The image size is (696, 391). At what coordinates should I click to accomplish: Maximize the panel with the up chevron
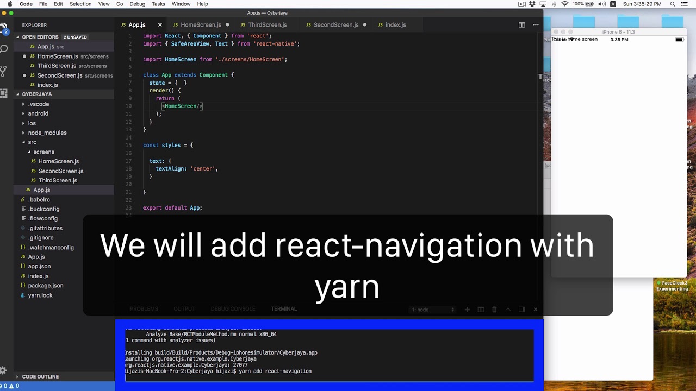pos(508,310)
